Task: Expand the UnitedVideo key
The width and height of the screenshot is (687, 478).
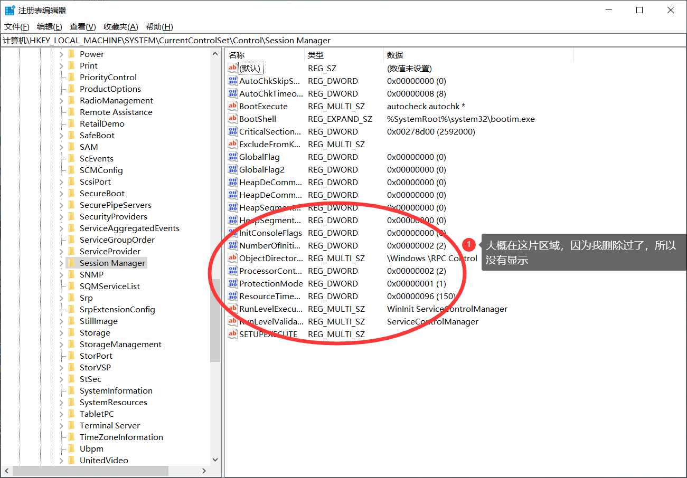Action: tap(61, 460)
